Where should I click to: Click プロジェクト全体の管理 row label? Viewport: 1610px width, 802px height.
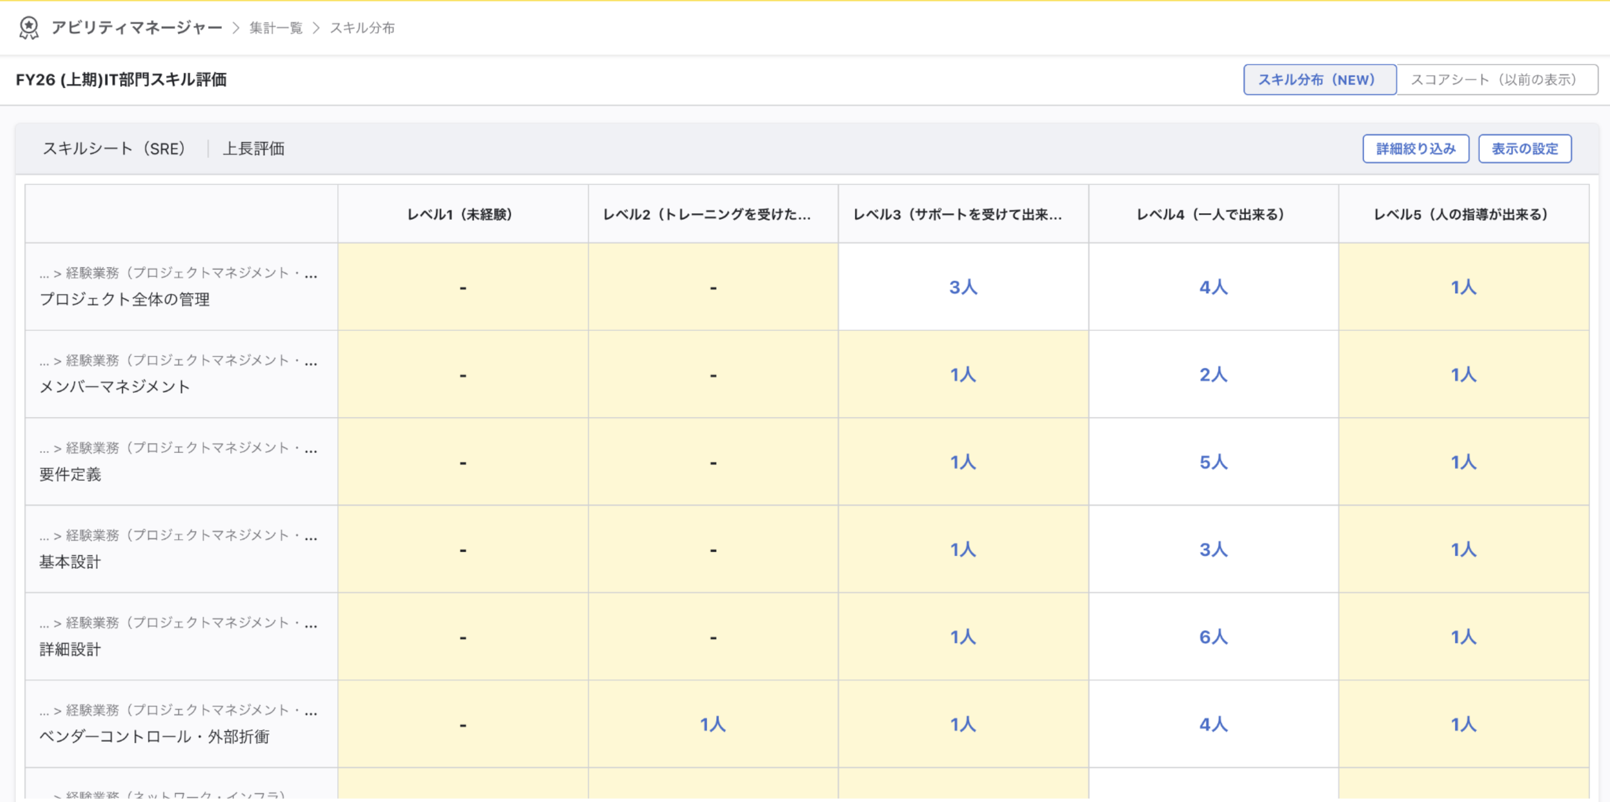pos(124,299)
